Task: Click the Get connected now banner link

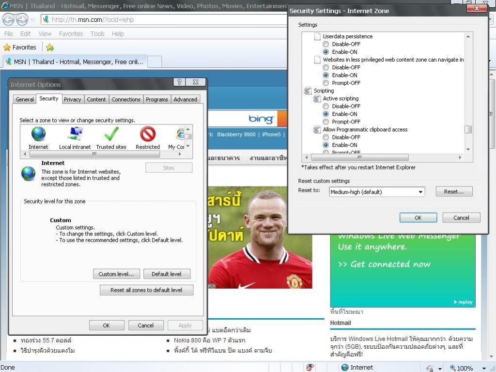Action: [385, 264]
